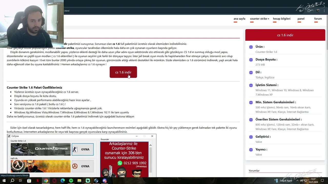
Task: Click the Half-Life banner in the launcher image
Action: [40, 166]
